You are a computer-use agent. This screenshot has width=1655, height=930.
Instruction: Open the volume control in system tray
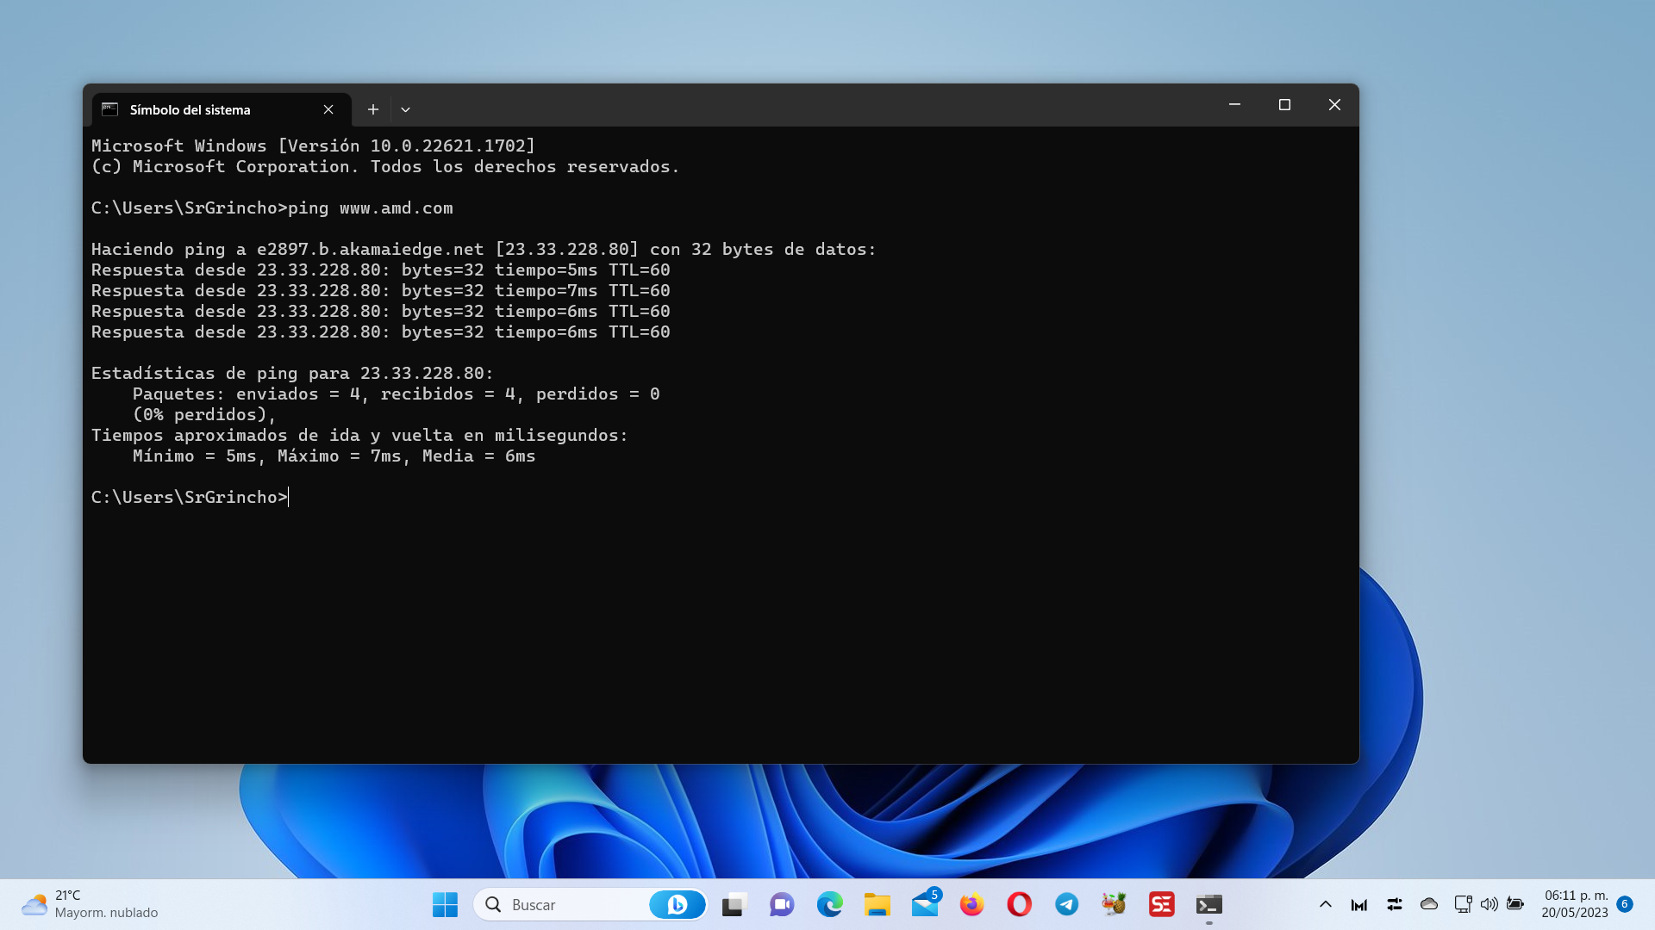(x=1489, y=904)
